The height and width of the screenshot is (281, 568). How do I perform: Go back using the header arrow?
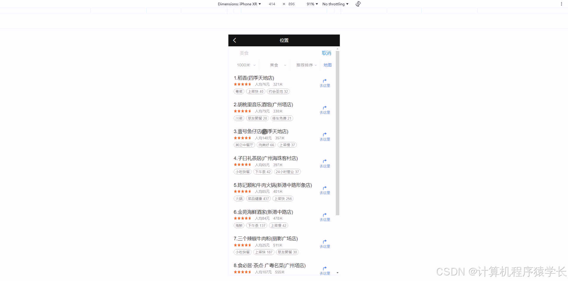click(x=235, y=40)
